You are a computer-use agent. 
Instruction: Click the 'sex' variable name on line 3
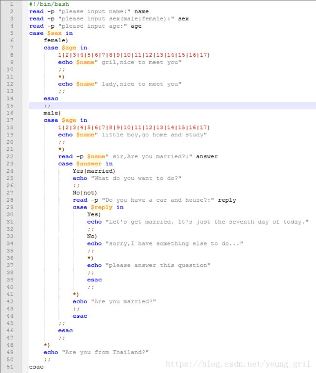[183, 18]
